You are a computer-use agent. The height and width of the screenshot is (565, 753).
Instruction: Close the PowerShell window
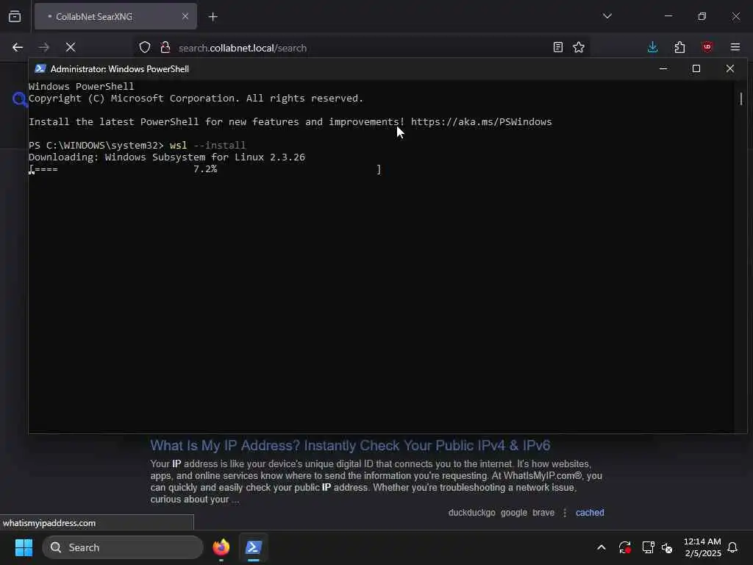pyautogui.click(x=730, y=68)
